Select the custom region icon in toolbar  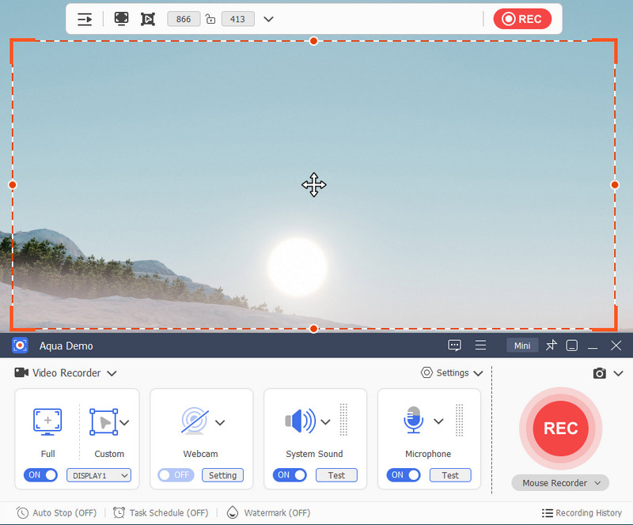148,19
